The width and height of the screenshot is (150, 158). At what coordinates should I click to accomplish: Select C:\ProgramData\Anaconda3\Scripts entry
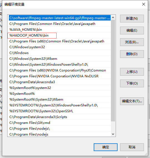point(59,117)
